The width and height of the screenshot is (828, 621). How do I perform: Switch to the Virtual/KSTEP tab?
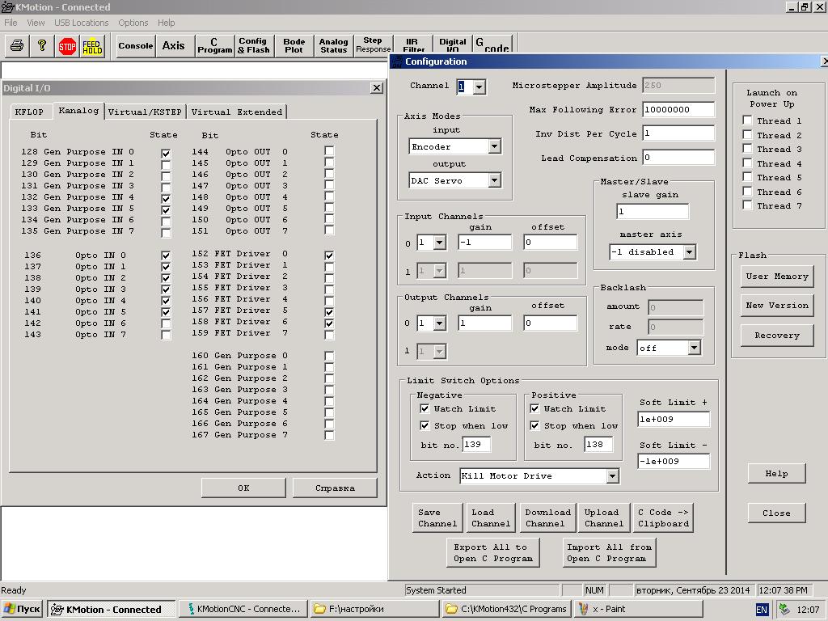coord(146,112)
